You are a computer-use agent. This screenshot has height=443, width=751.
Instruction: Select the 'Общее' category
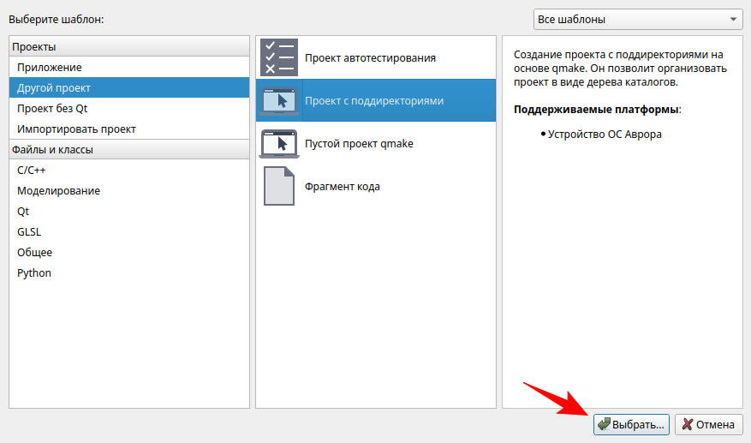point(34,252)
